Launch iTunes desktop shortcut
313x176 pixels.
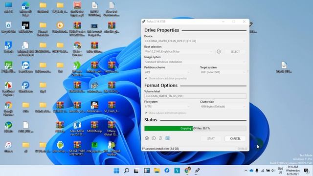pyautogui.click(x=8, y=147)
